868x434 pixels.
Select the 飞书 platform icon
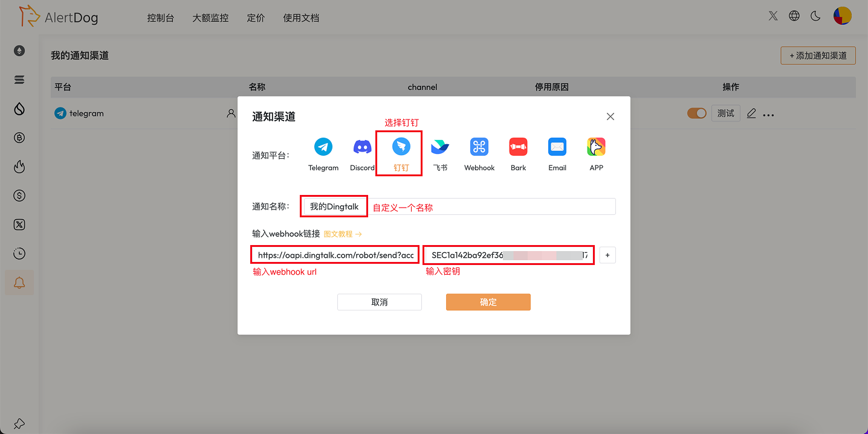point(440,147)
